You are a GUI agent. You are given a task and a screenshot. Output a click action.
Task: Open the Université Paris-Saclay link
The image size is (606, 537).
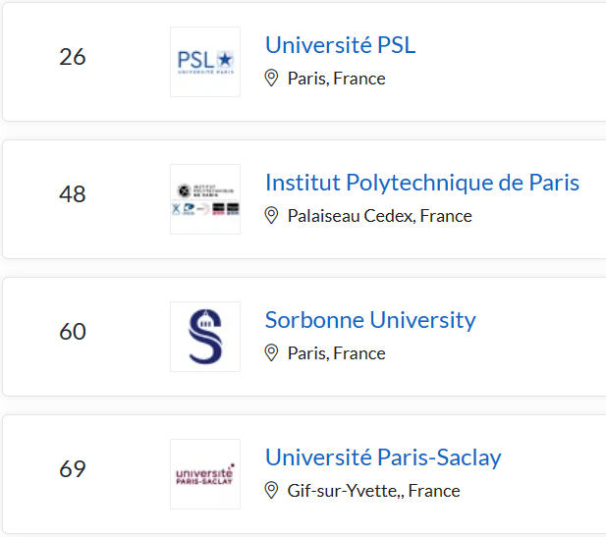(383, 457)
